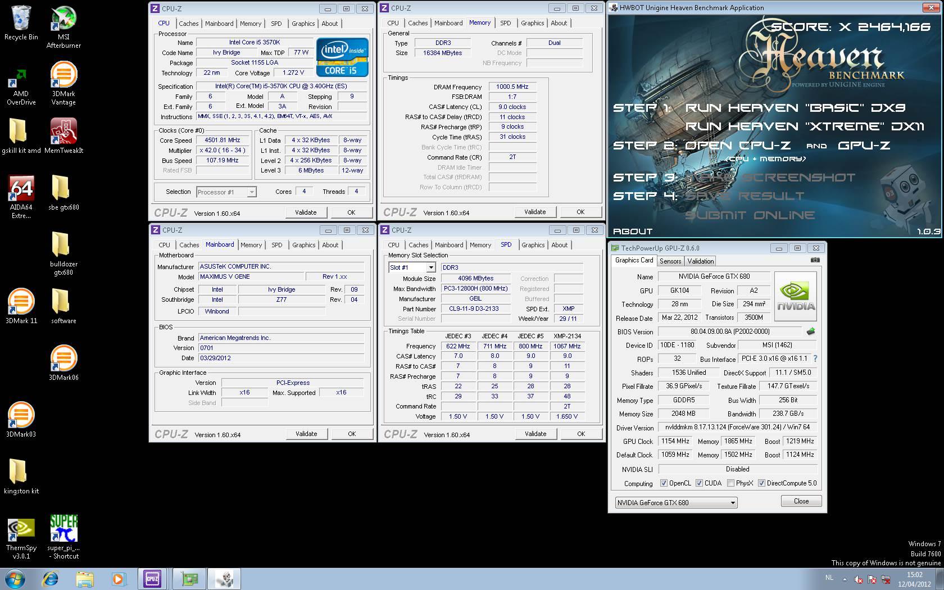This screenshot has height=590, width=944.
Task: Open the Validation tab in GPU-Z
Action: click(700, 261)
